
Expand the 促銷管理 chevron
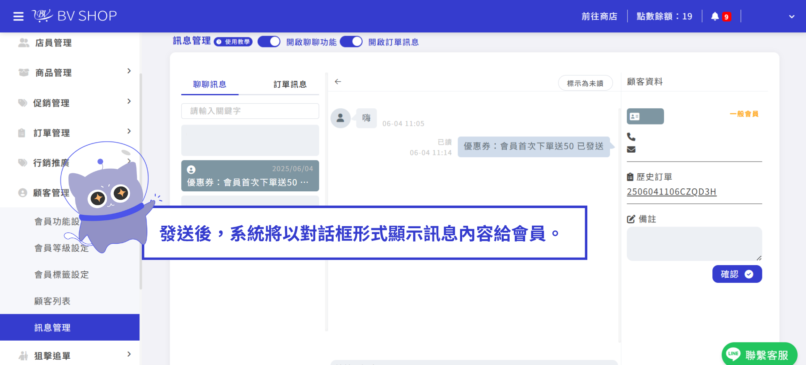click(x=129, y=101)
